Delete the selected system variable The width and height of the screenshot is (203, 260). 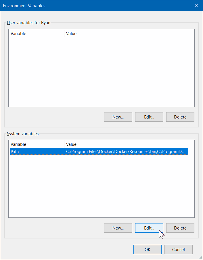180,228
